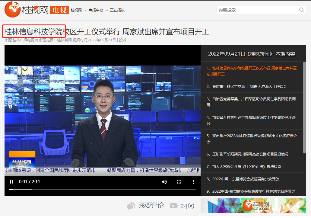This screenshot has width=311, height=218.
Task: Open the video more options menu
Action: [x=193, y=182]
